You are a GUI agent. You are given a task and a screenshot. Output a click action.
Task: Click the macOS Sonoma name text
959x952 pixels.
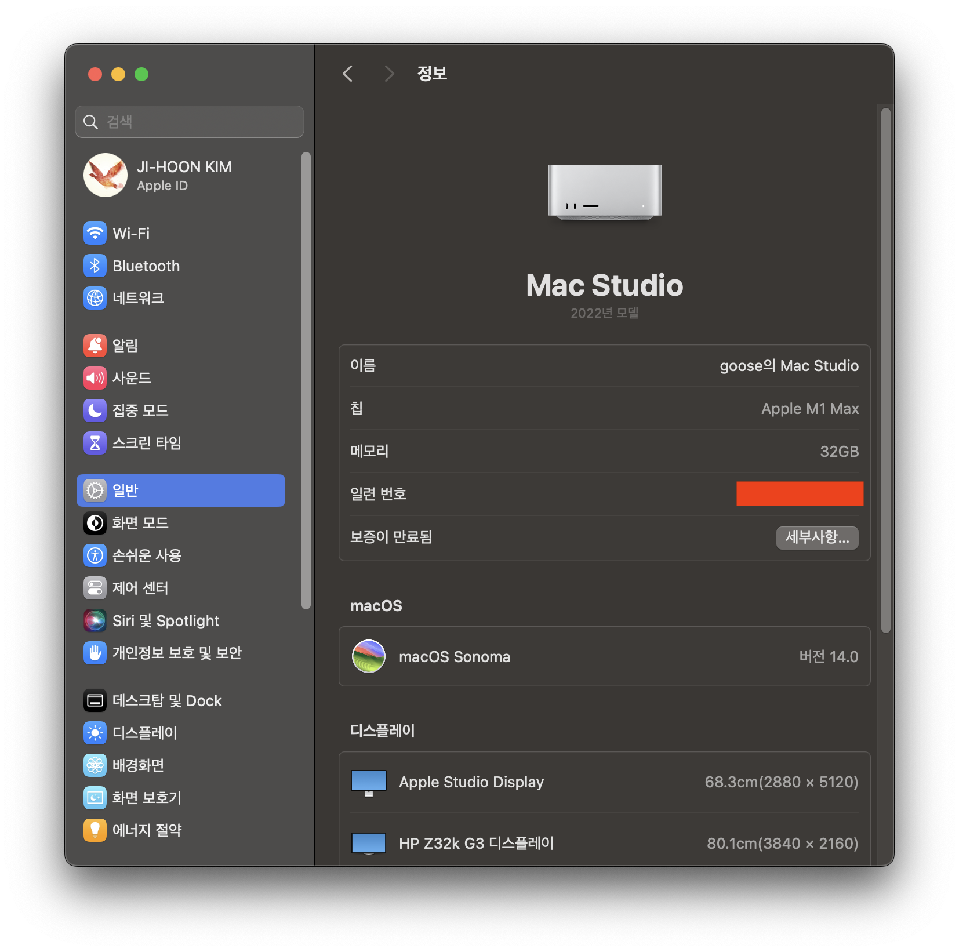tap(455, 657)
